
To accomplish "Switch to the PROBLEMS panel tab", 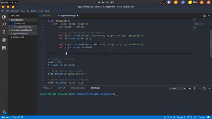I will tap(47, 88).
